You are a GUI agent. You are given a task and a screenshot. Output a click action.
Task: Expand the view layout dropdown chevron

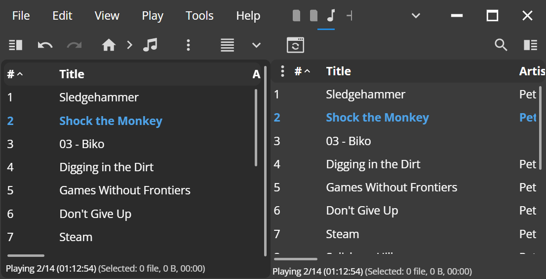point(256,45)
